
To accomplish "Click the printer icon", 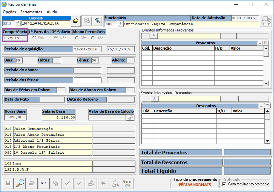I will coord(32,183).
